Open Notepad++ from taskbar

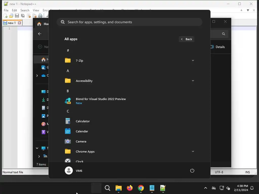[x=163, y=188]
